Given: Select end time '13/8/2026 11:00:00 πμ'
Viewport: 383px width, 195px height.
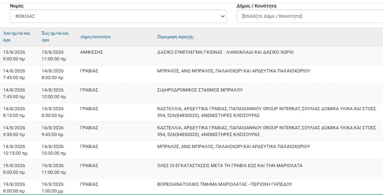Looking at the screenshot, I should pyautogui.click(x=54, y=55).
